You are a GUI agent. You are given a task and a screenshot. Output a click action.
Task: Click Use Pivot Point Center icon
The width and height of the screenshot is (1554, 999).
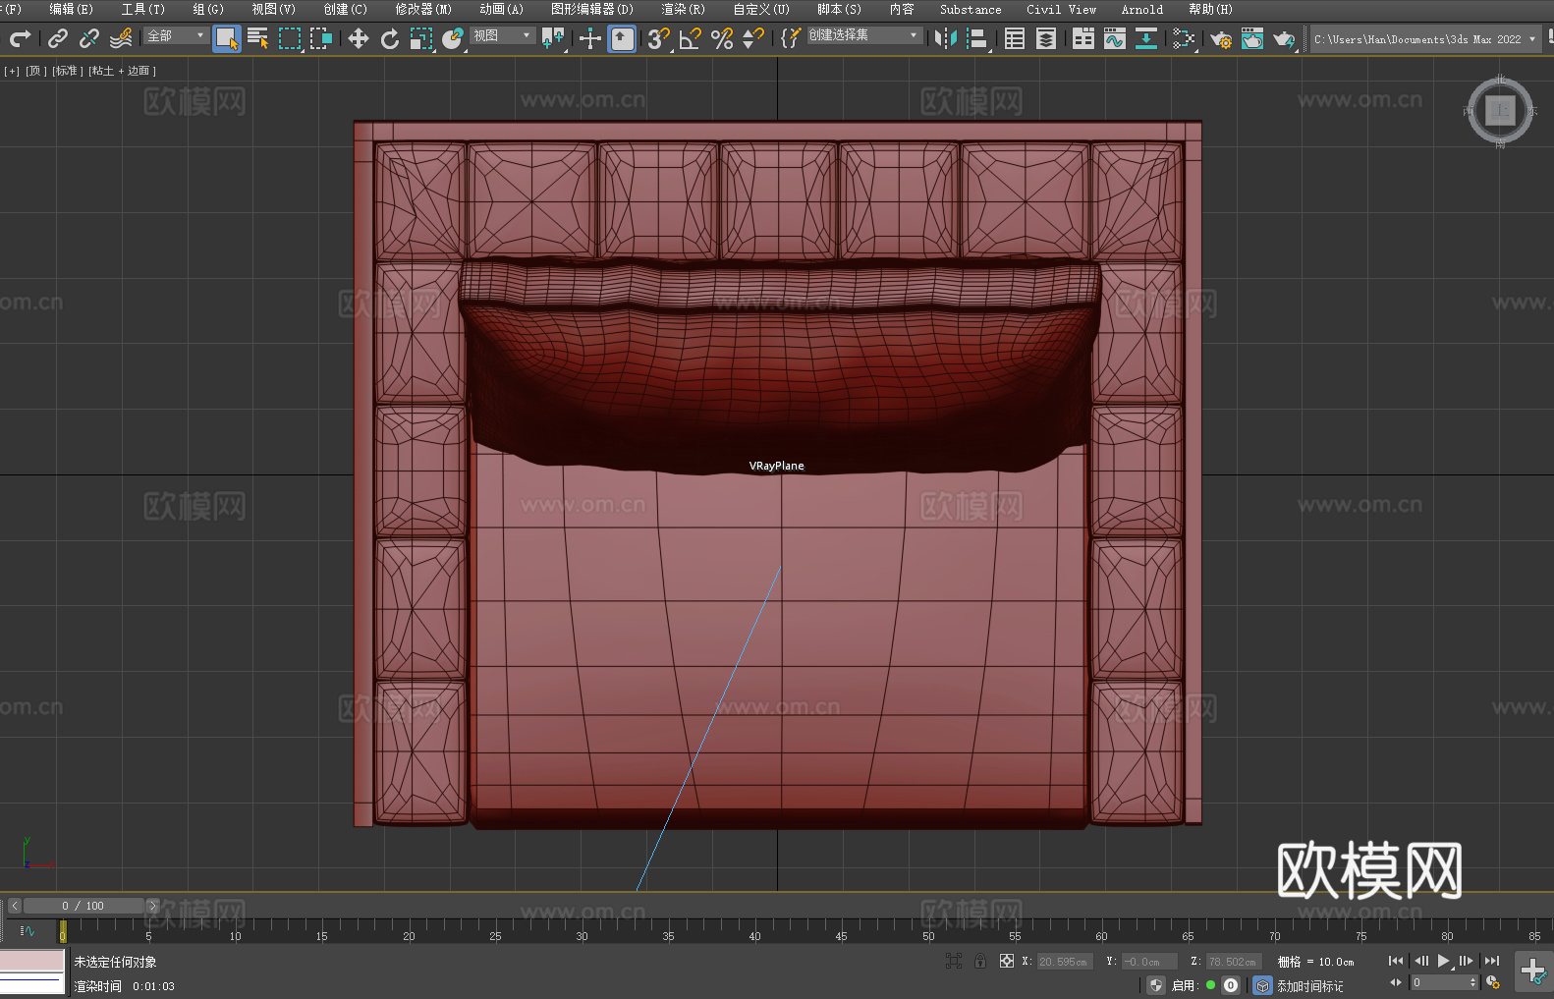click(553, 38)
